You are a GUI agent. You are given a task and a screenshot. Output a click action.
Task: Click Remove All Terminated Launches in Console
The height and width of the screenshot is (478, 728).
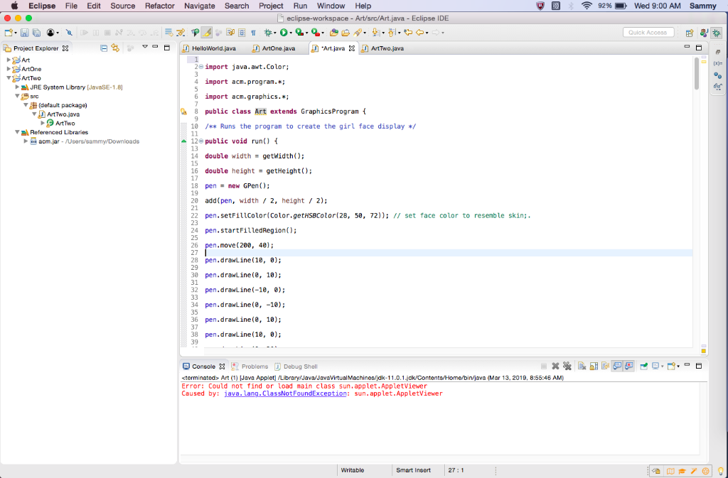[567, 366]
